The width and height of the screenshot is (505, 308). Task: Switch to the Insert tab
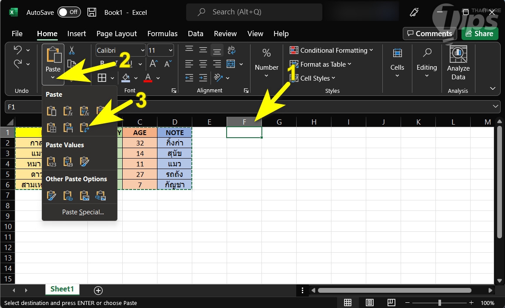[x=77, y=34]
